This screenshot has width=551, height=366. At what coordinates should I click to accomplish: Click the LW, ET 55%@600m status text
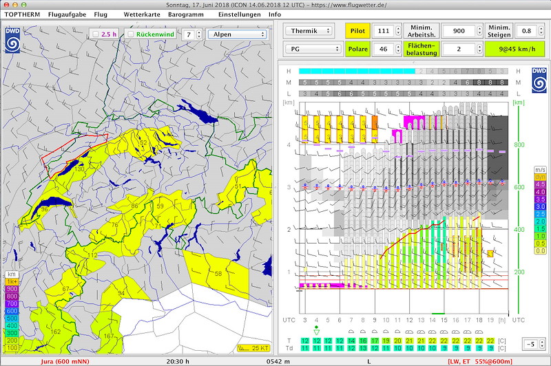480,361
